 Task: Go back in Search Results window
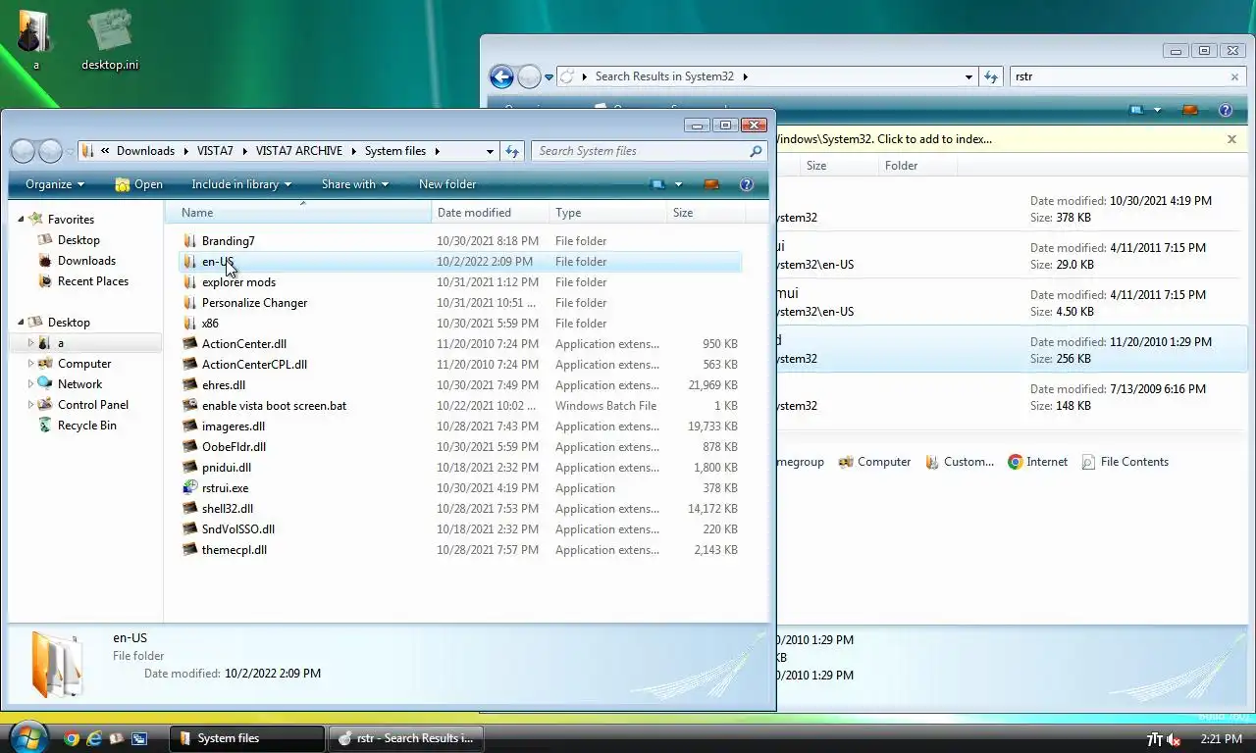tap(501, 76)
